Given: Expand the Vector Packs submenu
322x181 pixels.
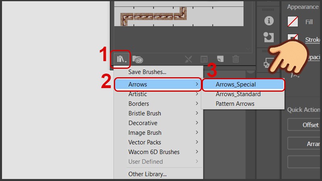Looking at the screenshot, I should point(145,142).
